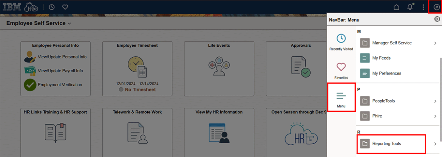The width and height of the screenshot is (442, 157).
Task: Expand Manager Self Service folder arrow
Action: click(435, 43)
